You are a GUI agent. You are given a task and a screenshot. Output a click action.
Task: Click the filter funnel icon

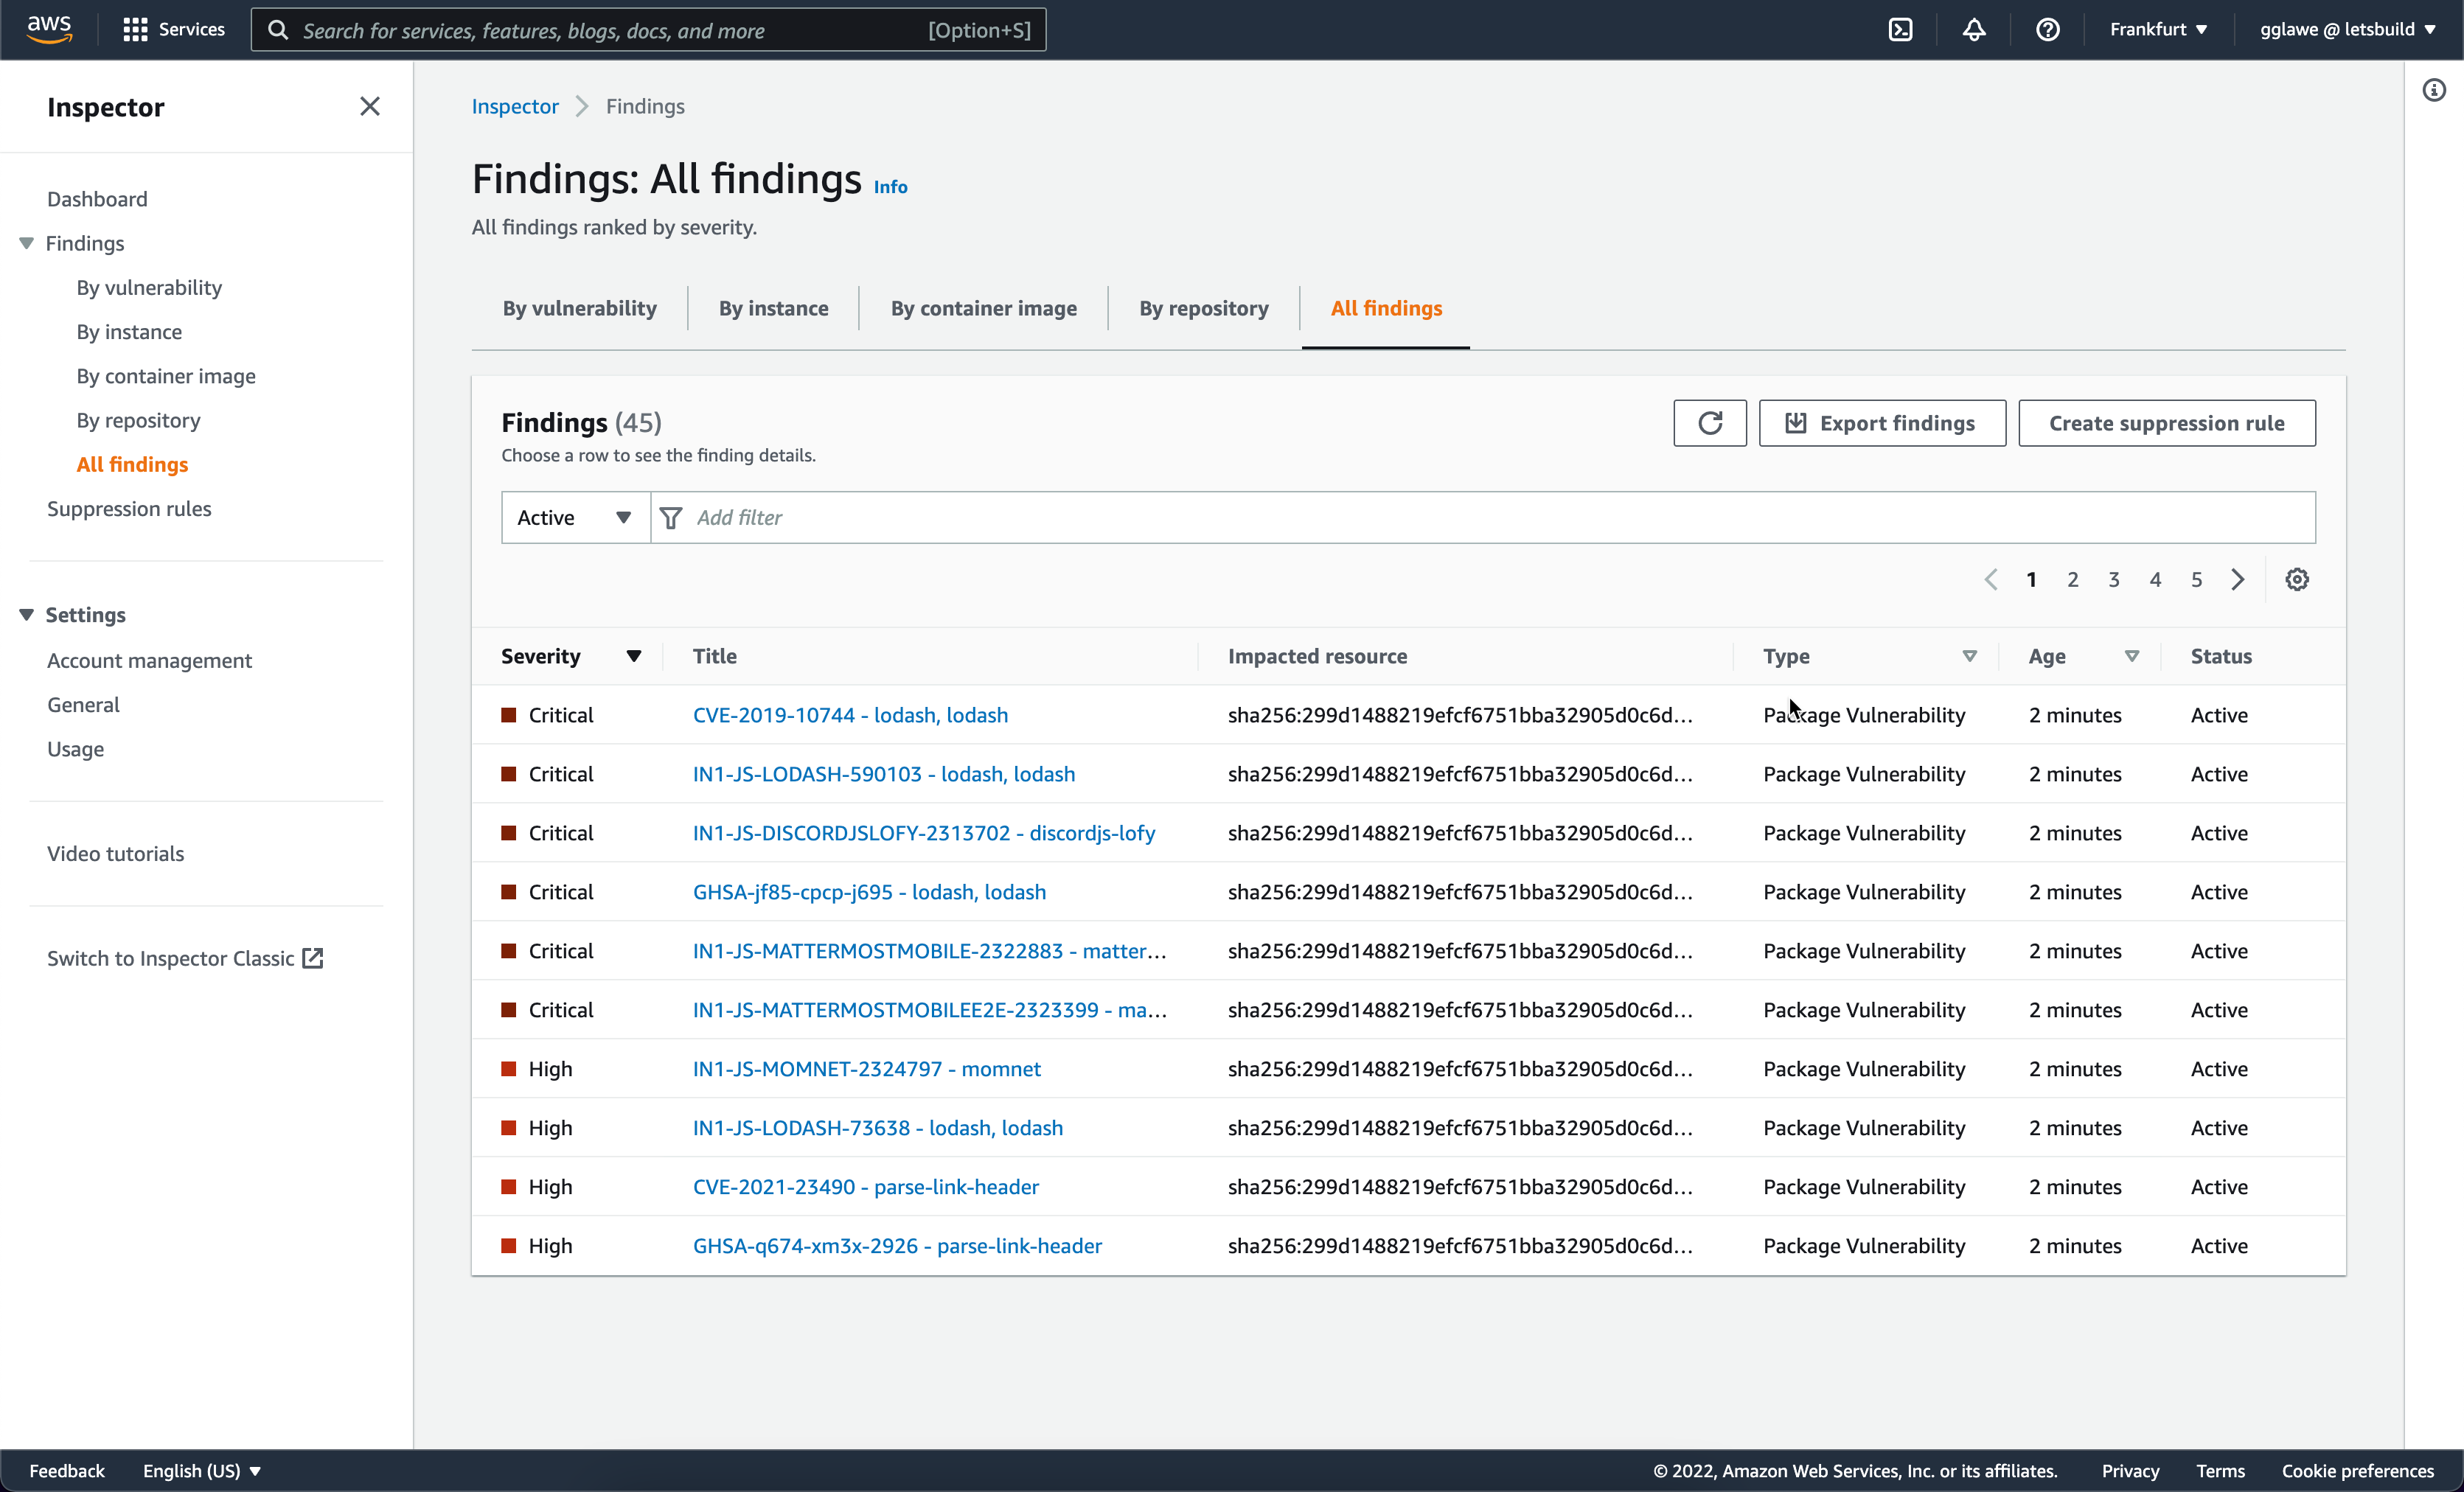click(671, 518)
